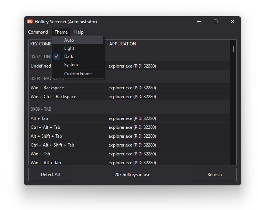The height and width of the screenshot is (210, 258).
Task: Select the Win + Backspace hotkey row
Action: tap(47, 88)
